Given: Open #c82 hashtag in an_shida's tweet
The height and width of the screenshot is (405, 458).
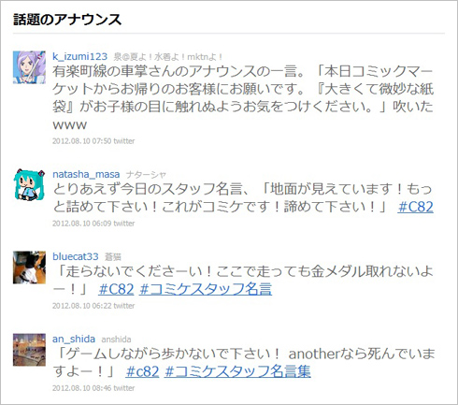Looking at the screenshot, I should (x=142, y=371).
